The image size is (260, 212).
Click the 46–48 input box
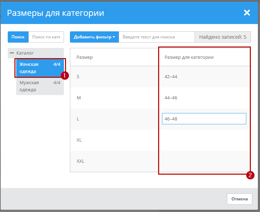204,119
